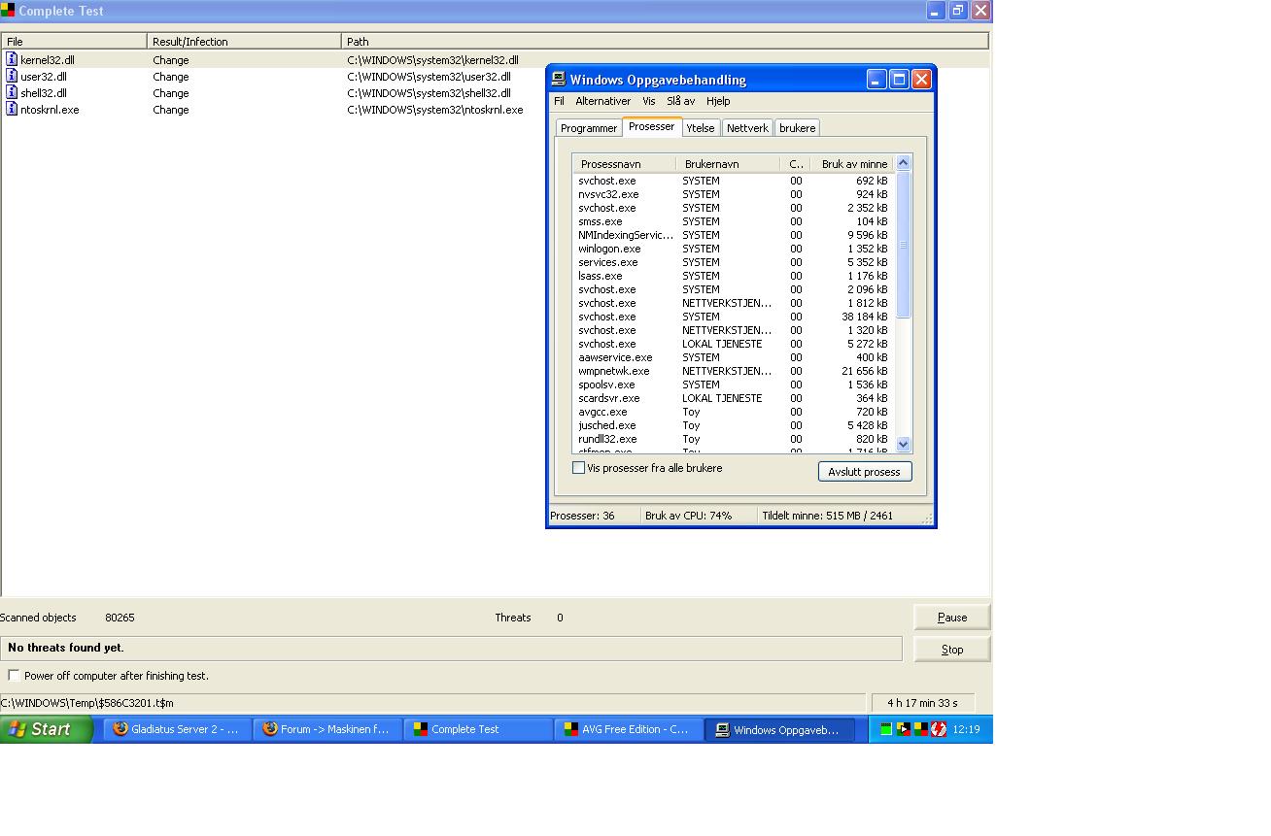
Task: Switch to Gladiatus Server 2 Firefox taskbar button
Action: [x=177, y=729]
